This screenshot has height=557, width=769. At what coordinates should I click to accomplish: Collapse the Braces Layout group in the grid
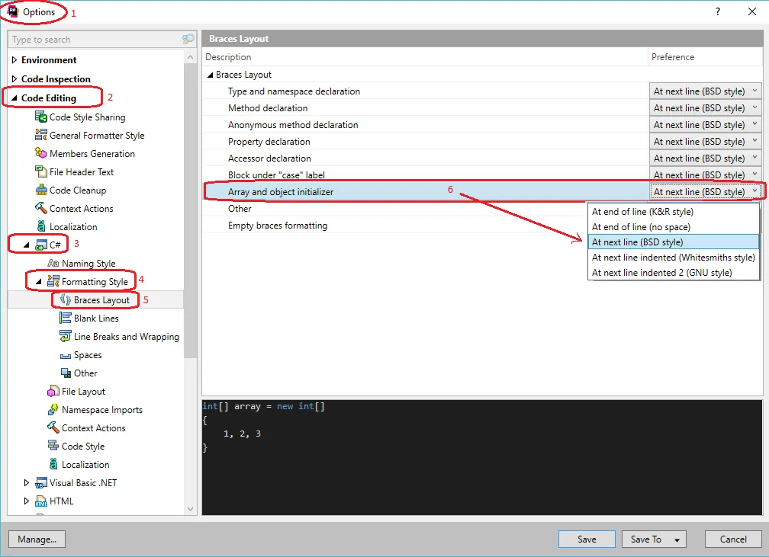(x=211, y=75)
